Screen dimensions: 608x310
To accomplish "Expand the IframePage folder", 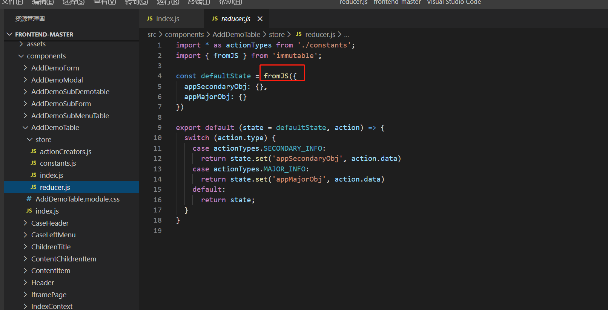I will click(x=25, y=295).
